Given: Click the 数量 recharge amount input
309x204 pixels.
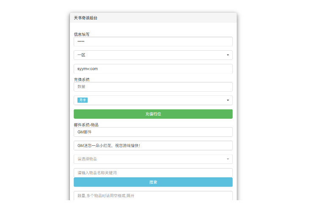Looking at the screenshot, I should (153, 87).
